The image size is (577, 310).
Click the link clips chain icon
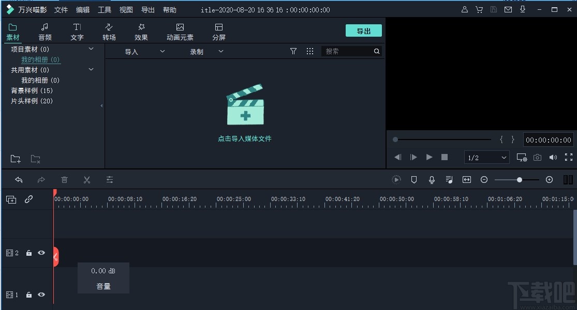[x=28, y=199]
